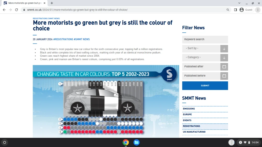Focus the Published after date field
The image size is (262, 147).
click(201, 67)
